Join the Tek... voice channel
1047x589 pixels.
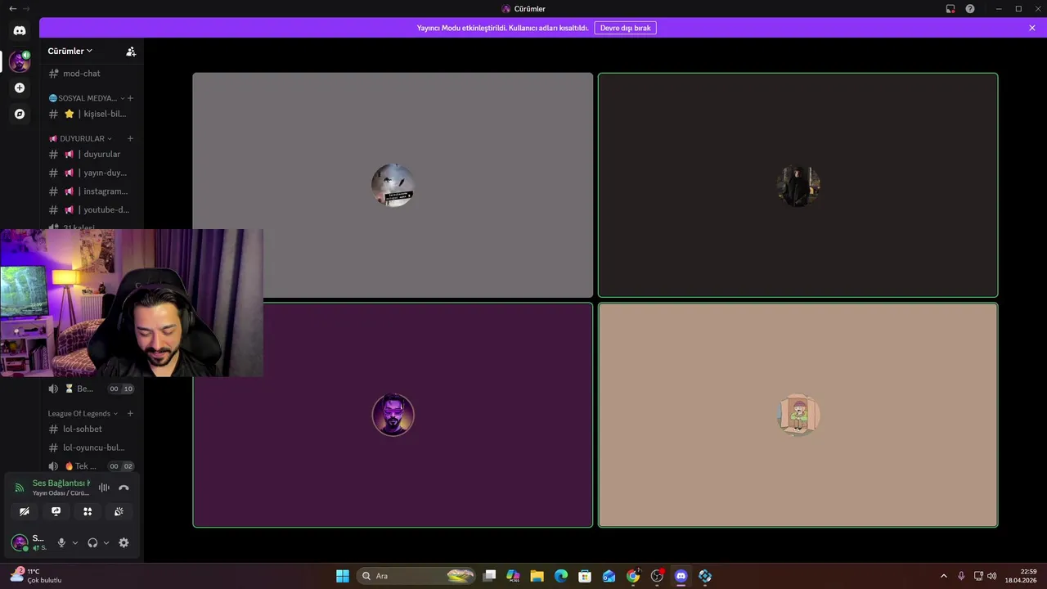[x=92, y=466]
